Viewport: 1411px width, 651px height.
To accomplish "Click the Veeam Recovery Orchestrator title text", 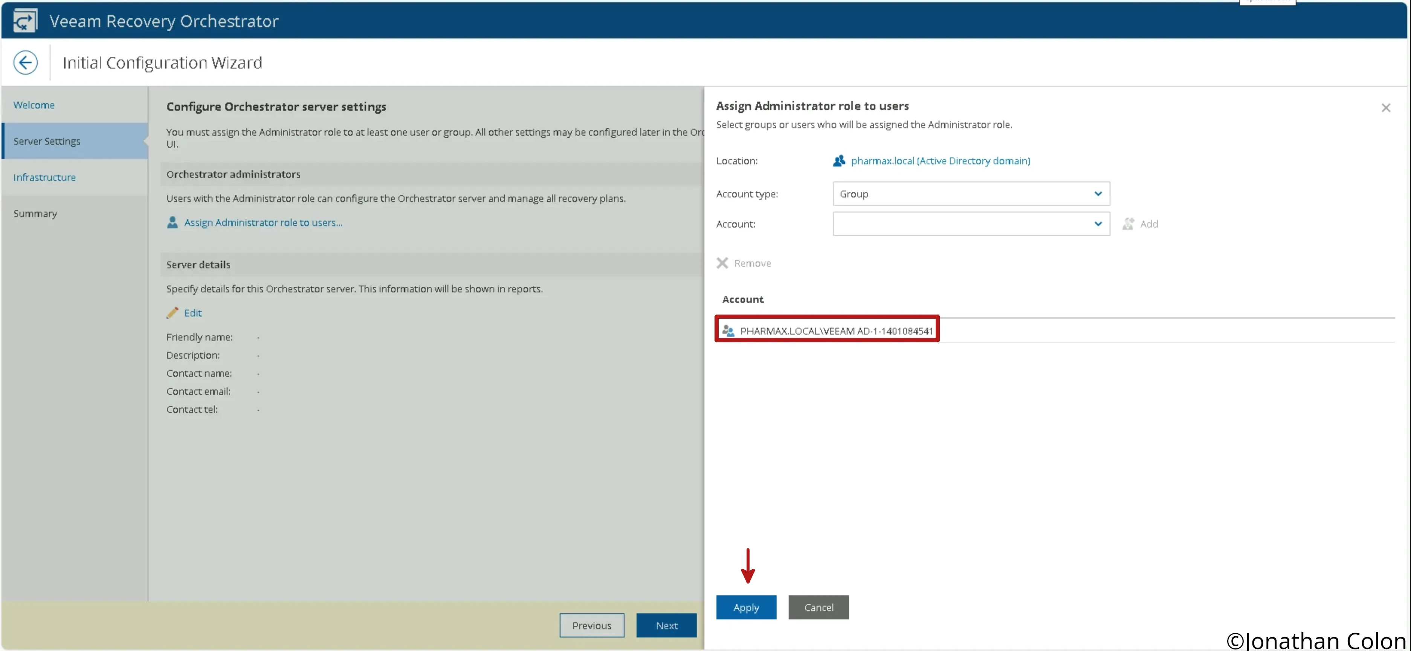I will click(x=164, y=21).
